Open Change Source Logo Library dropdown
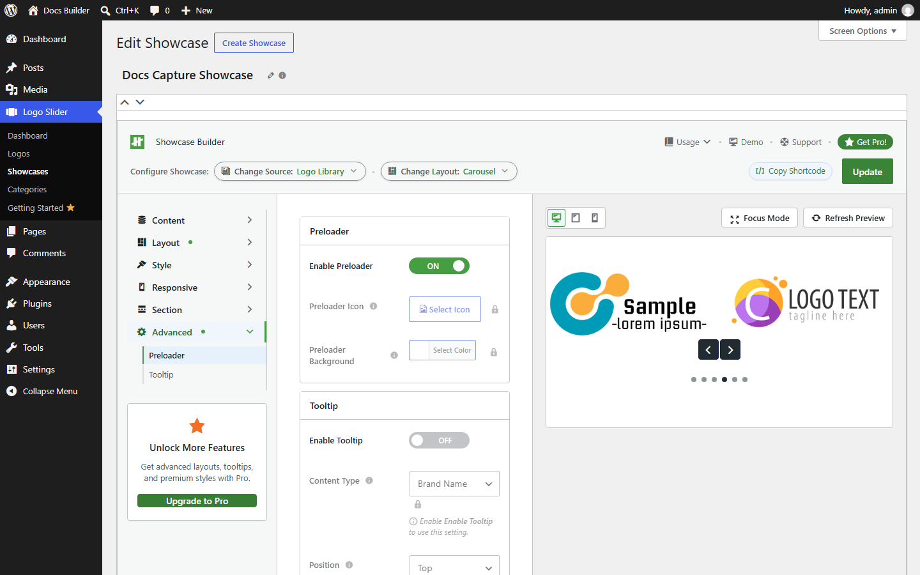Image resolution: width=920 pixels, height=575 pixels. (x=290, y=171)
